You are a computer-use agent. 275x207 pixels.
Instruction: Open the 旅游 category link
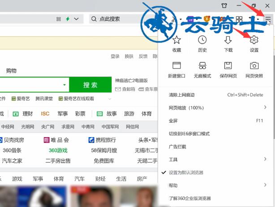129,114
